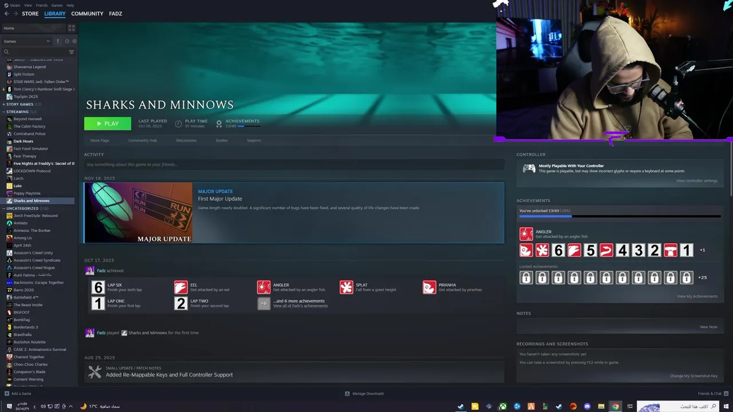Open Fadz profile avatar in activity
Image resolution: width=733 pixels, height=412 pixels.
coord(89,271)
